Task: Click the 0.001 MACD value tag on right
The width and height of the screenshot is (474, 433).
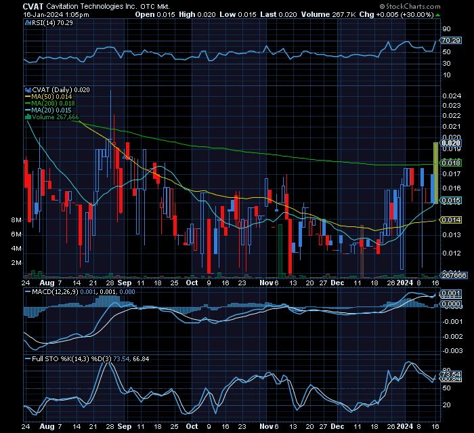Action: tap(451, 293)
